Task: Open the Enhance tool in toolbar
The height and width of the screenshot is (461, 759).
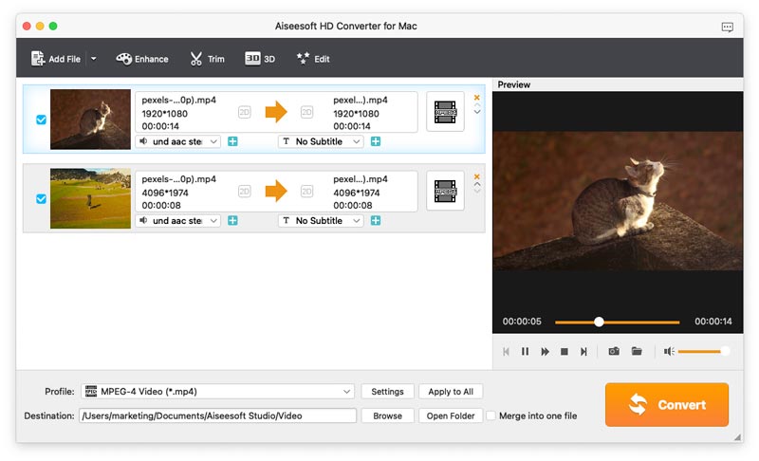Action: [141, 59]
